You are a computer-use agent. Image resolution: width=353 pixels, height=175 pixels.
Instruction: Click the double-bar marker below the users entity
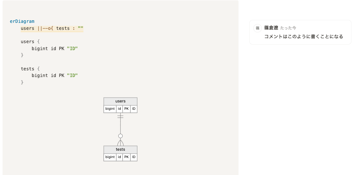coord(120,116)
